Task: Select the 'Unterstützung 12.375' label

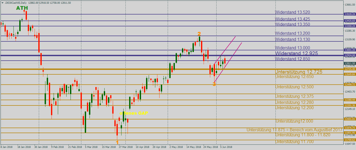Action: click(294, 96)
